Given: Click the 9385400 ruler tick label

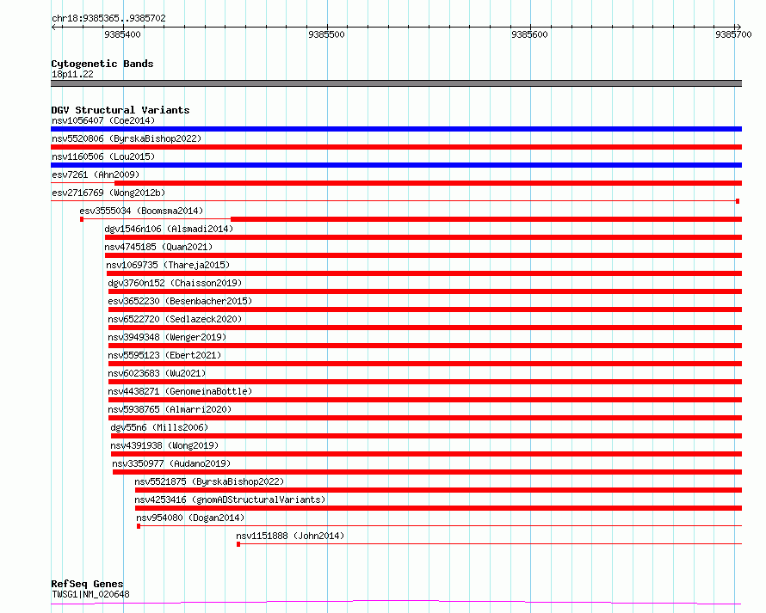Looking at the screenshot, I should pyautogui.click(x=122, y=34).
